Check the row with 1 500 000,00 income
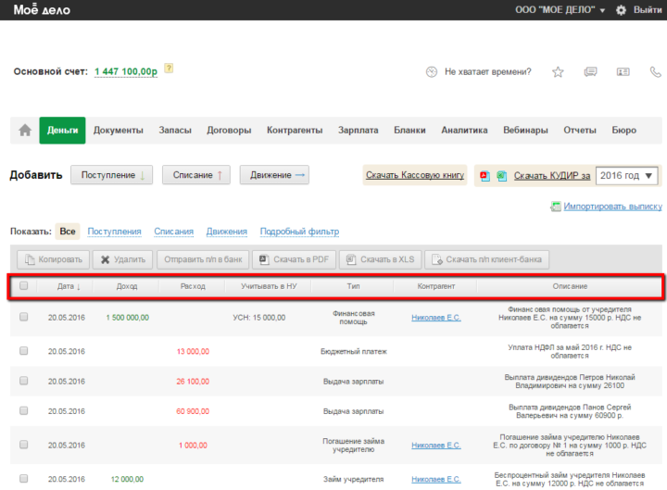The image size is (667, 490). (24, 319)
